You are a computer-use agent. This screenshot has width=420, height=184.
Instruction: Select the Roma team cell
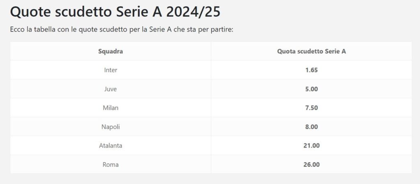point(111,164)
